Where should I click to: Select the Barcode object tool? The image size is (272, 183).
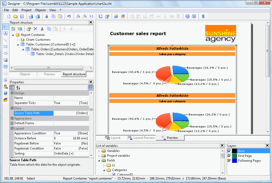click(5, 66)
